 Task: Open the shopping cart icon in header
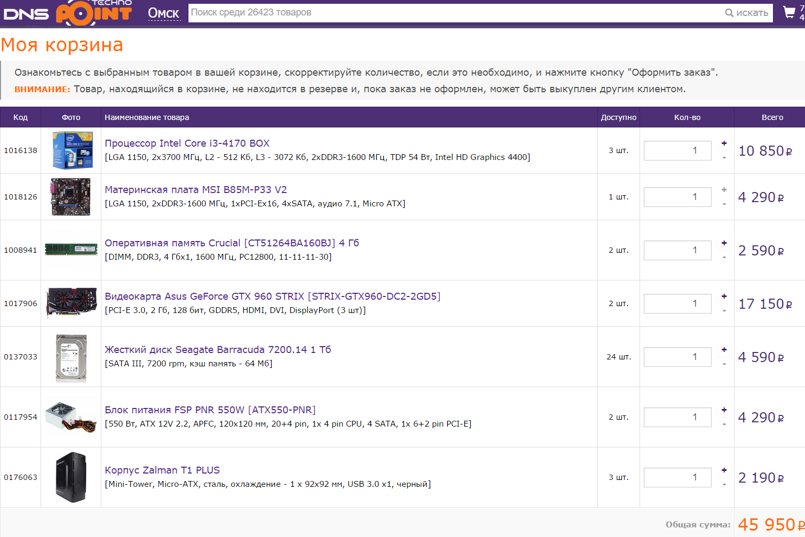pyautogui.click(x=789, y=12)
